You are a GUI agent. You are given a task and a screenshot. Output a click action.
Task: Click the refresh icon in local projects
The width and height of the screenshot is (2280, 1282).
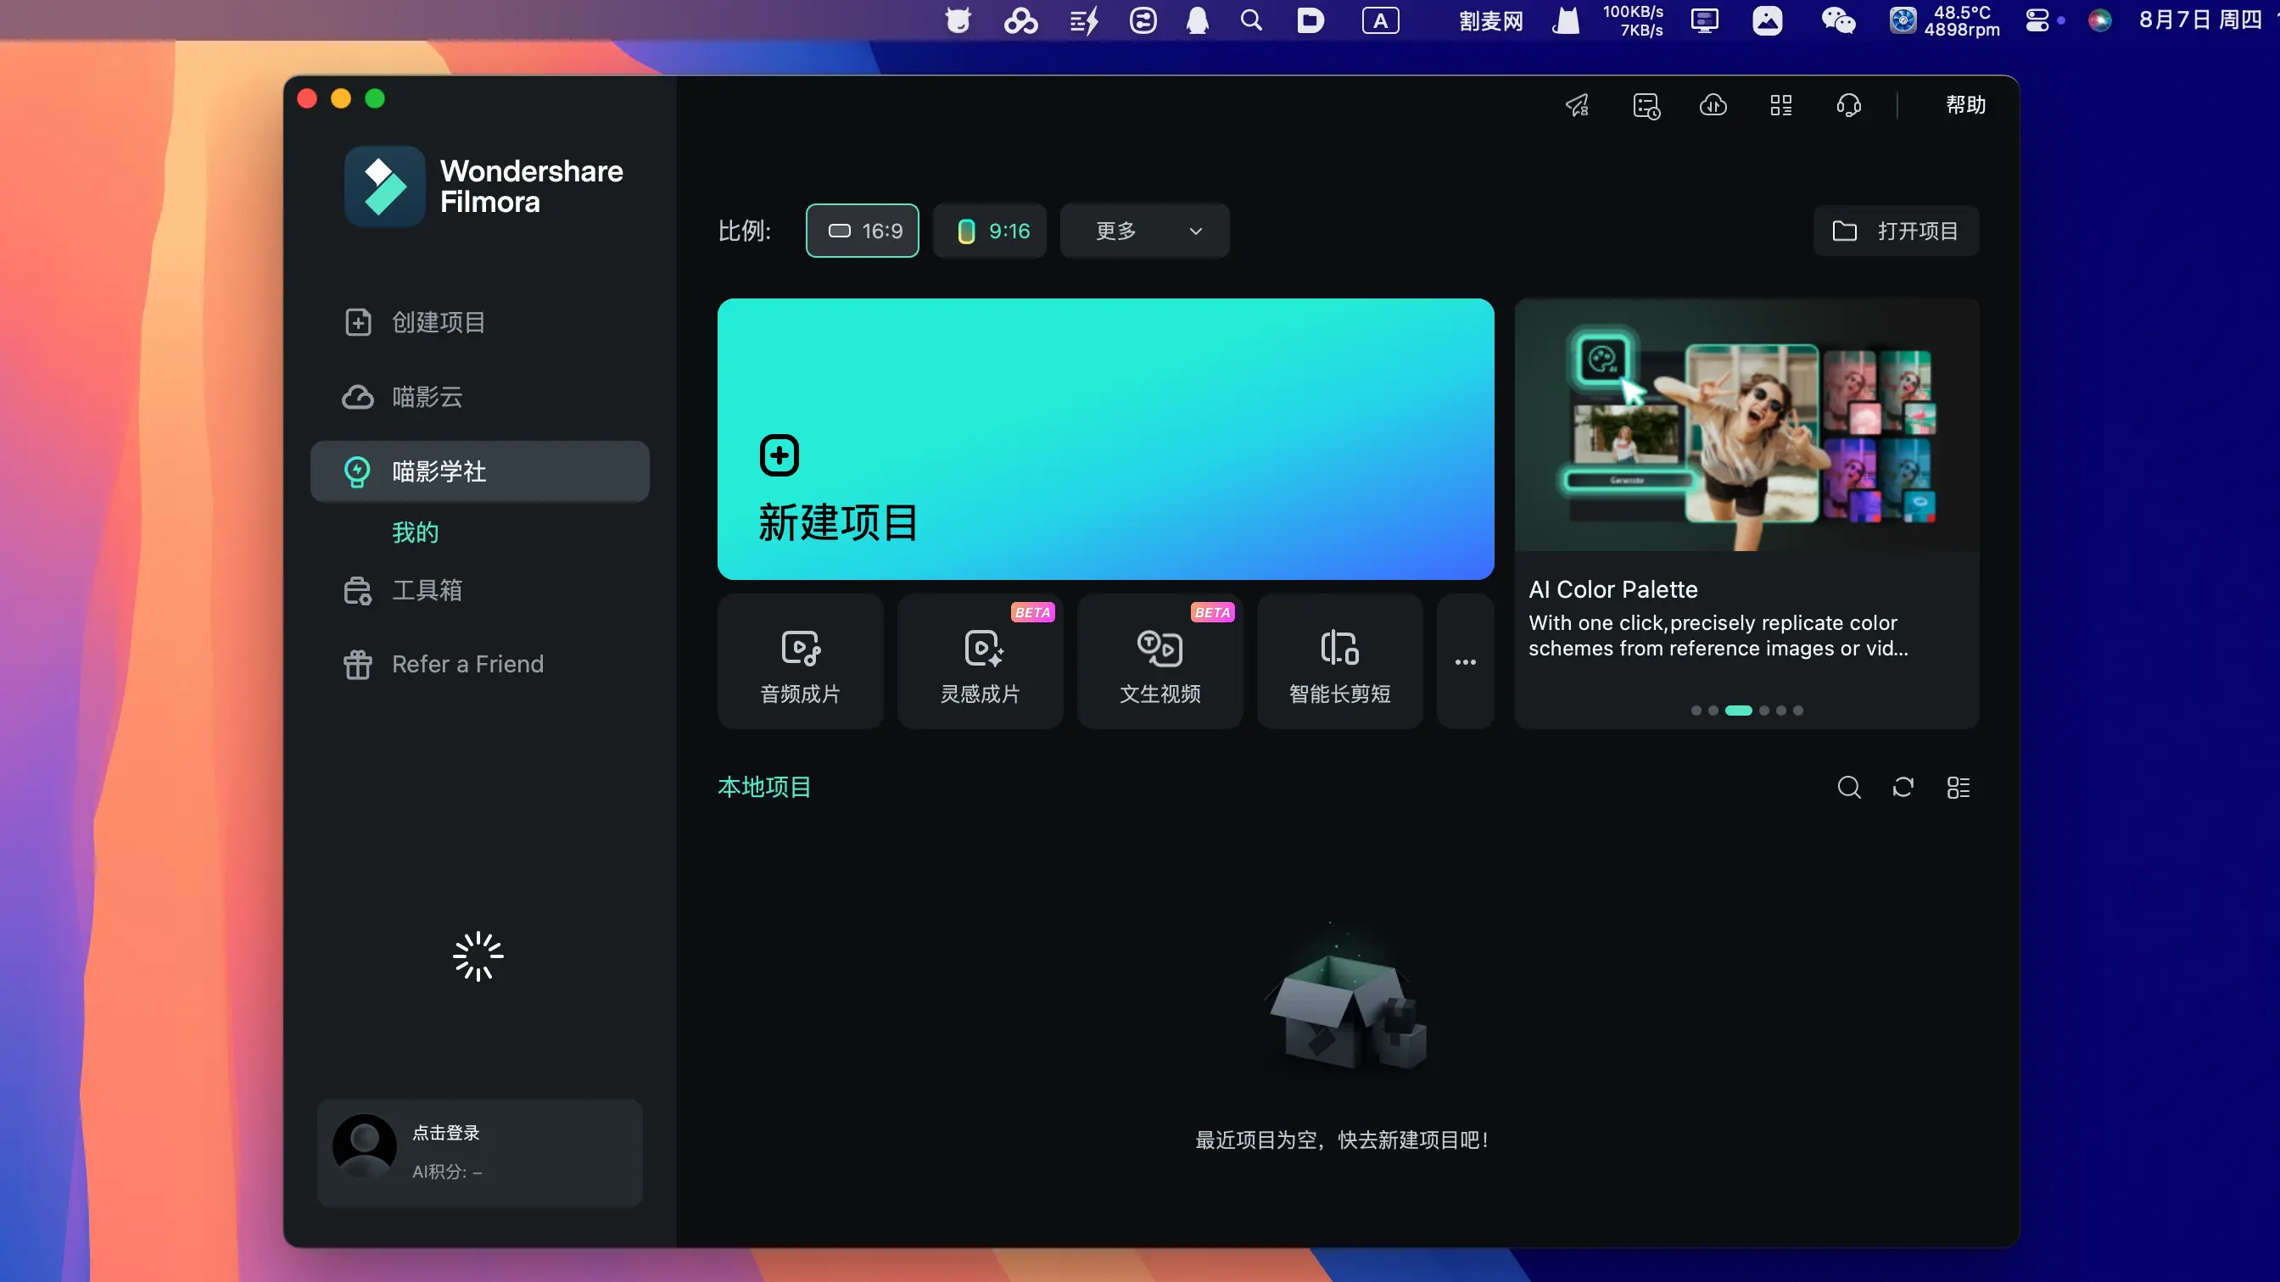1903,788
